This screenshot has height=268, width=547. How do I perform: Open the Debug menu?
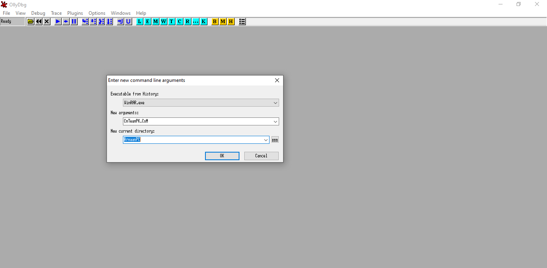pyautogui.click(x=38, y=13)
